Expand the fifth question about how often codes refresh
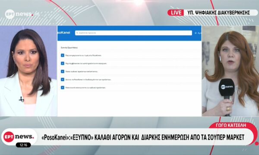The image size is (259, 155). click(x=63, y=87)
